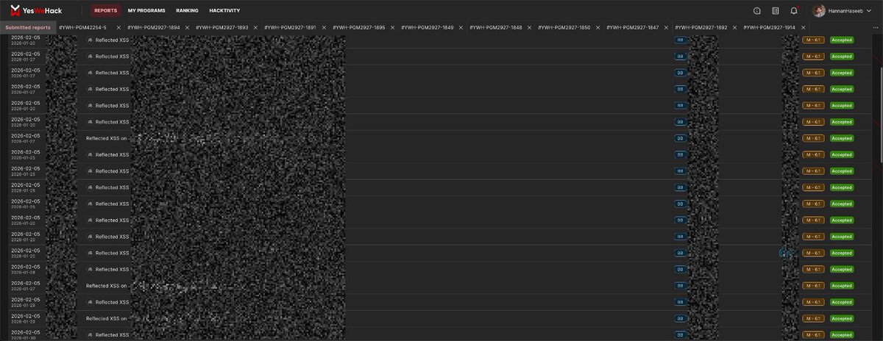
Task: Close the #YWH-PGM2927-1848 tab
Action: coord(531,27)
